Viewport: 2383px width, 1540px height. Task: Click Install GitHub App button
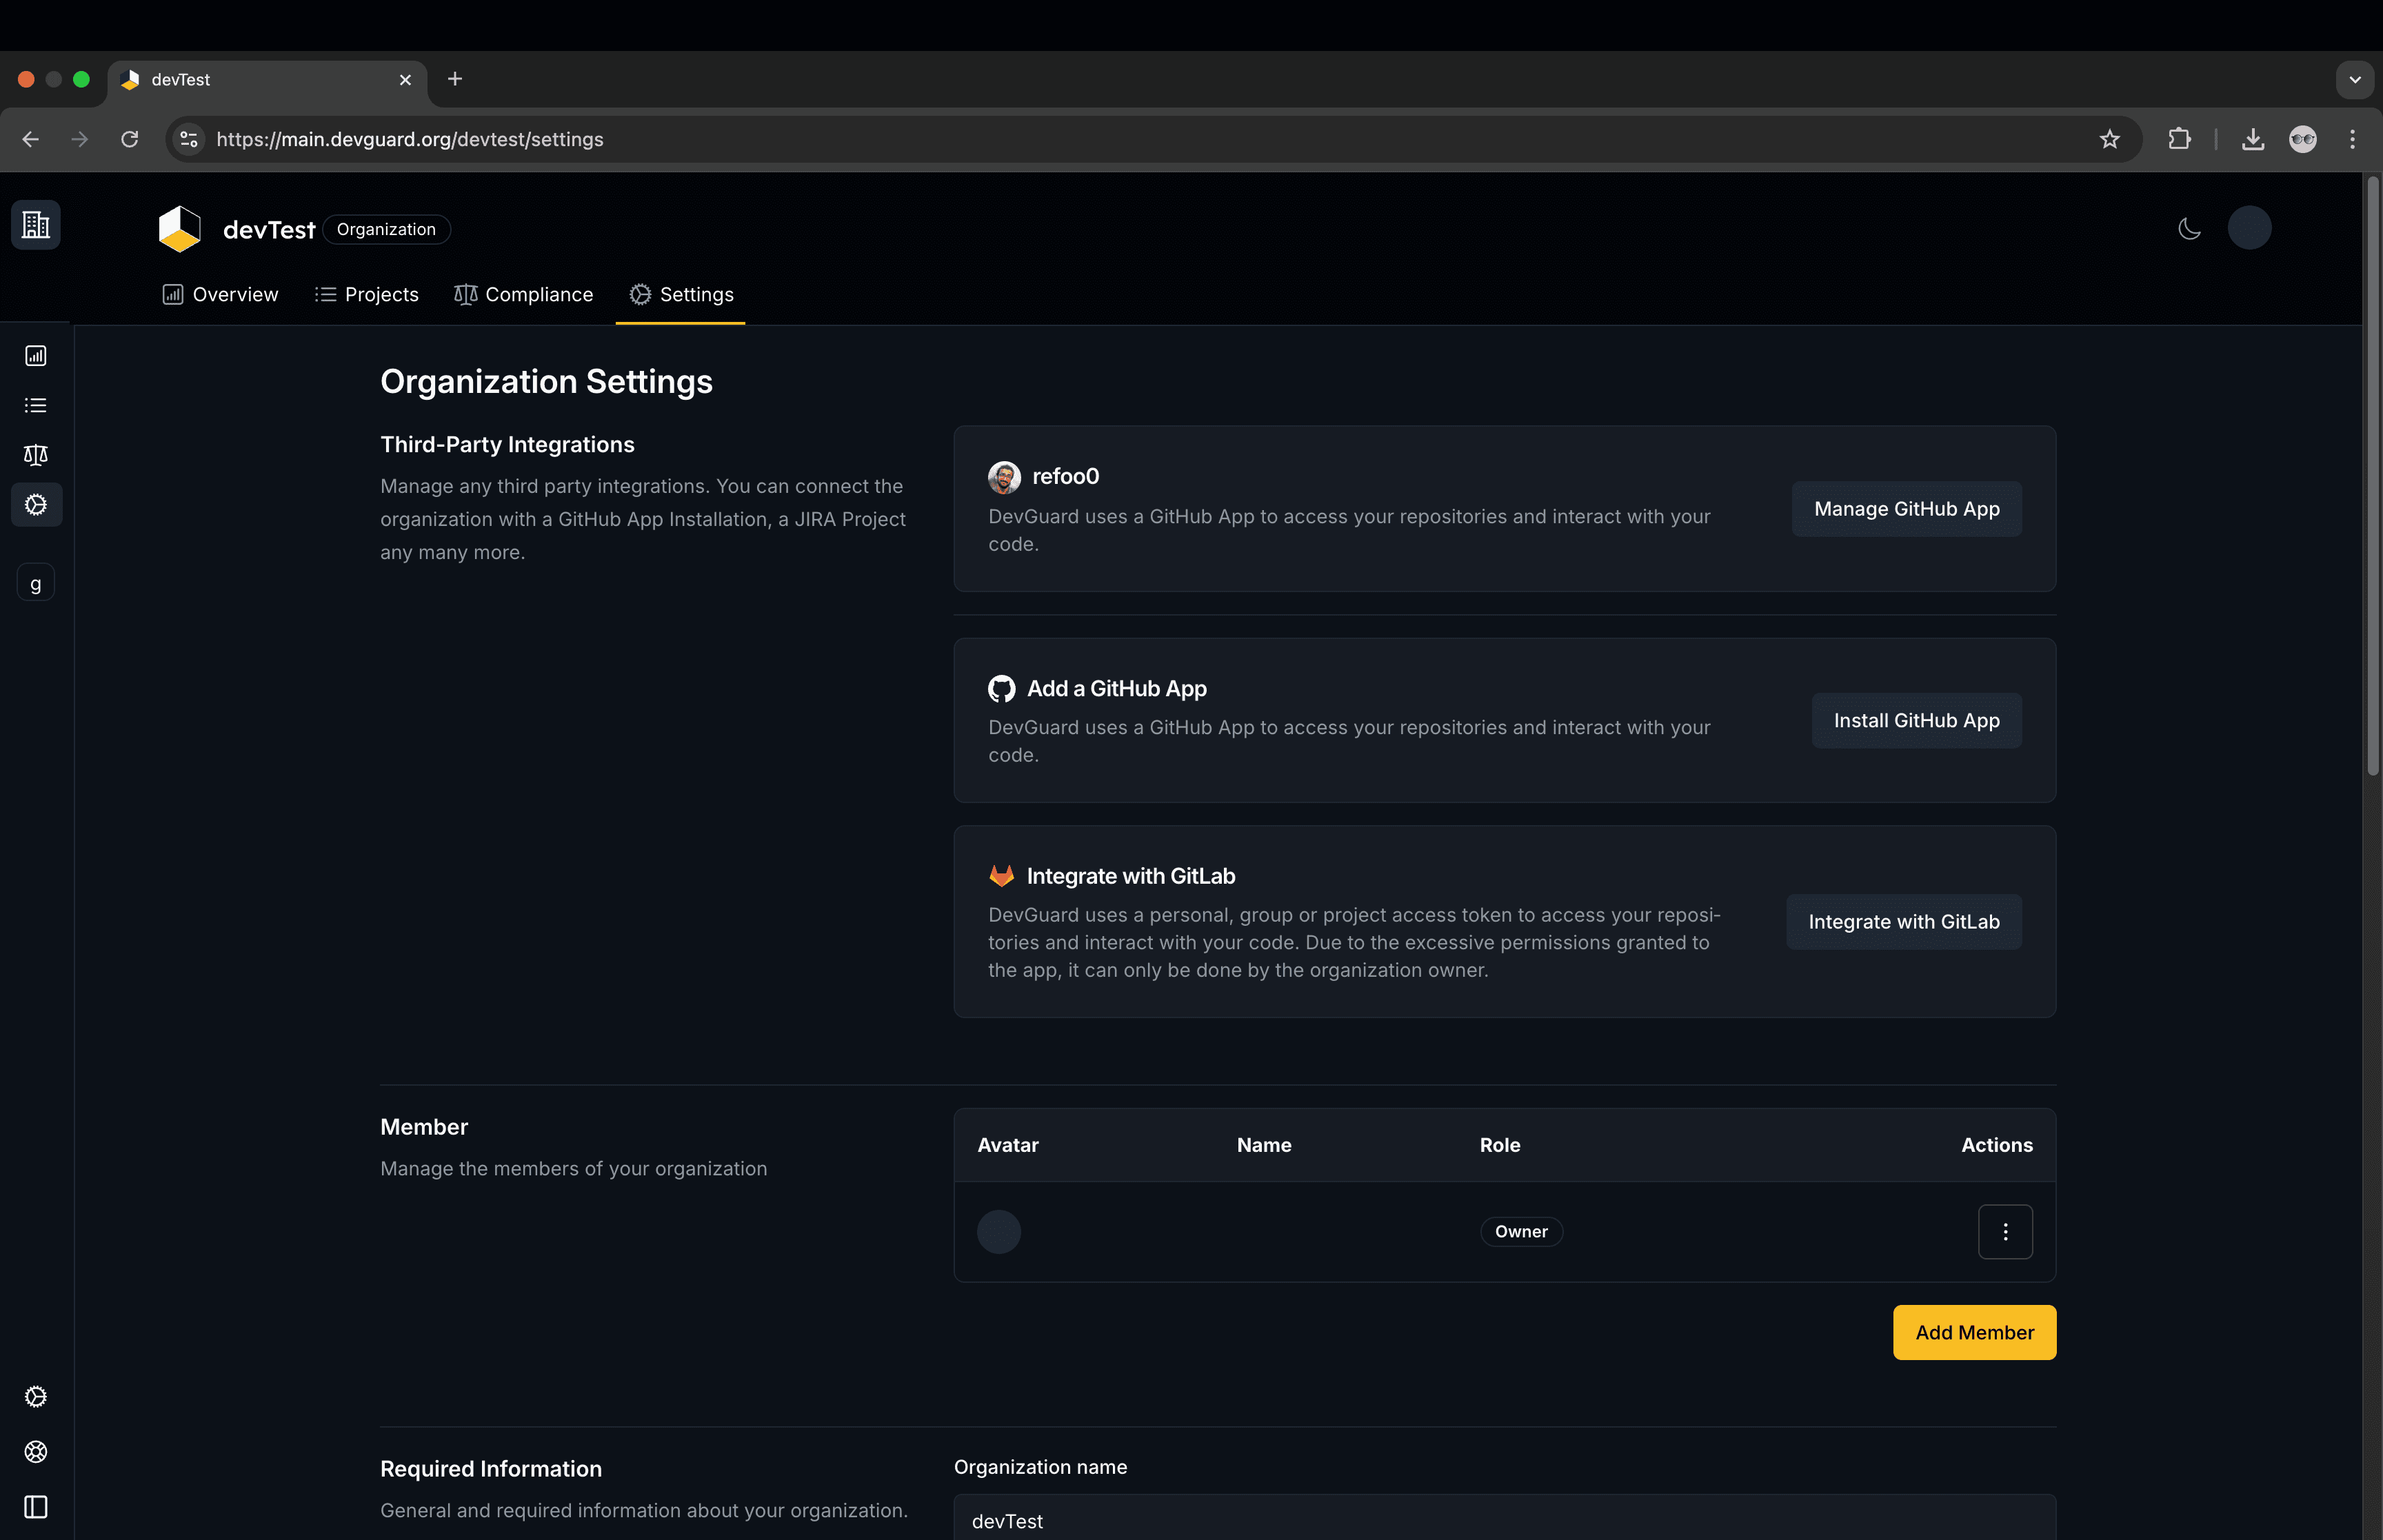(x=1915, y=720)
